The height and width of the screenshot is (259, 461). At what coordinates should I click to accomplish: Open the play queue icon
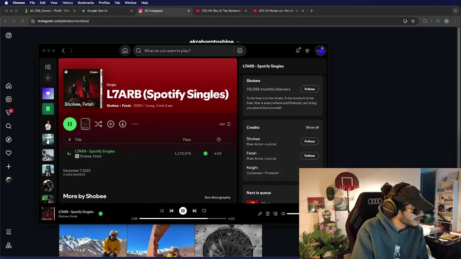click(268, 214)
